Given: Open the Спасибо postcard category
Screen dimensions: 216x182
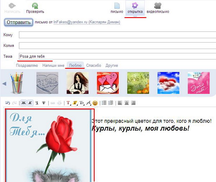Looking at the screenshot, I should coord(94,65).
